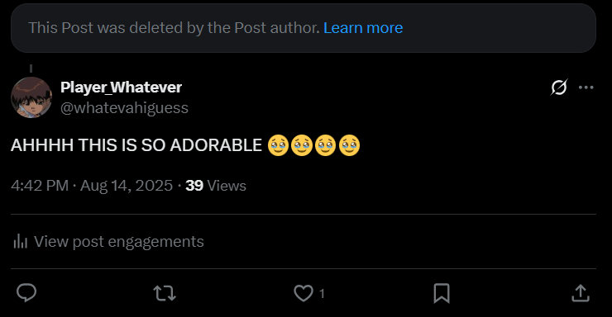The width and height of the screenshot is (612, 317).
Task: Like the post with the heart icon
Action: coord(304,293)
